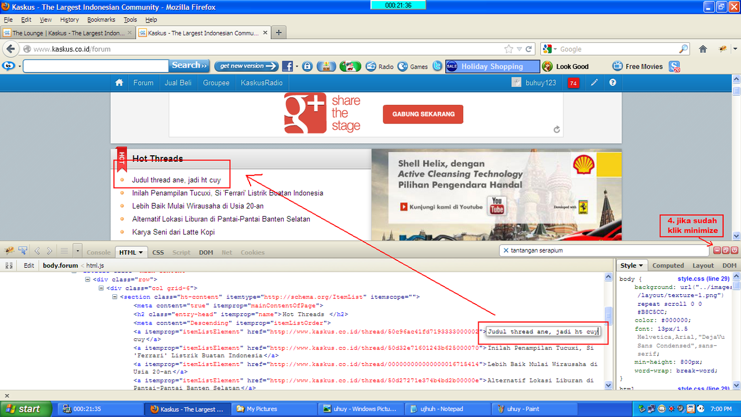The height and width of the screenshot is (417, 741).
Task: Click the Firefox back arrow button
Action: (x=10, y=49)
